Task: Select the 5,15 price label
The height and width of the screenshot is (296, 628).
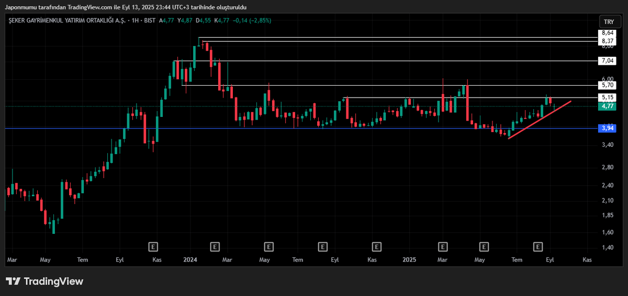Action: (x=608, y=97)
